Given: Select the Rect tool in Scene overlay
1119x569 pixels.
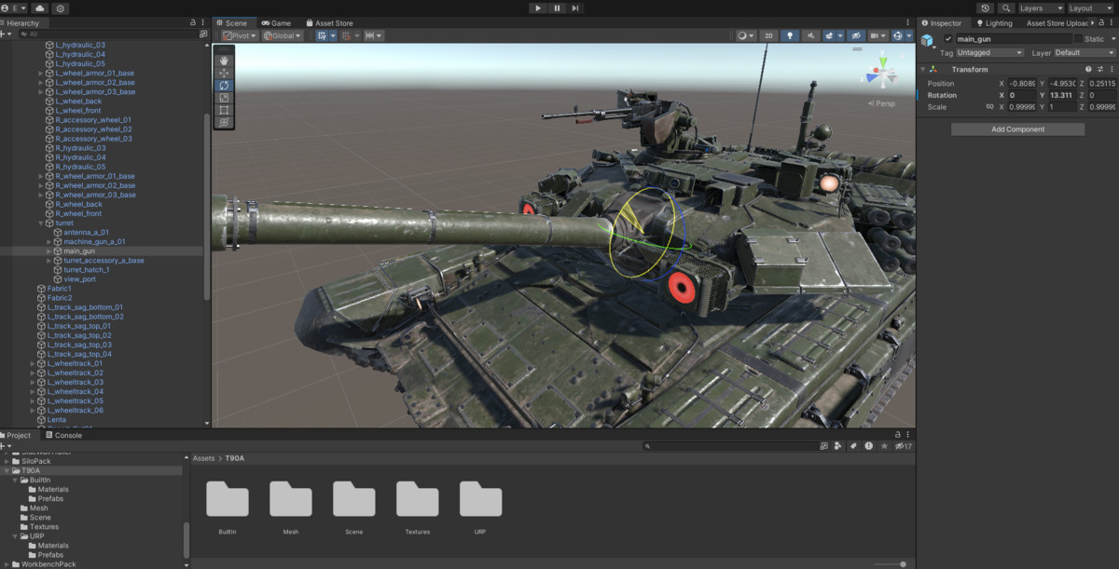Looking at the screenshot, I should (x=224, y=110).
